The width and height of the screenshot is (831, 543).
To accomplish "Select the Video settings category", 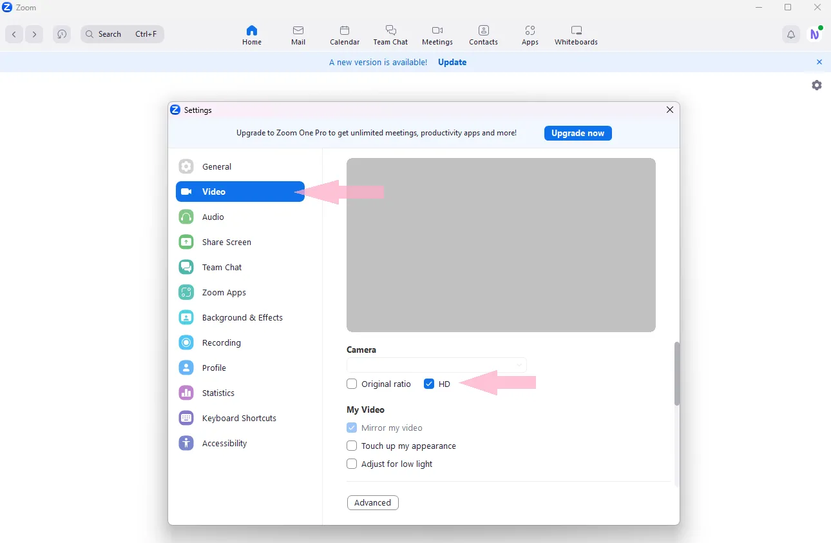I will coord(240,192).
